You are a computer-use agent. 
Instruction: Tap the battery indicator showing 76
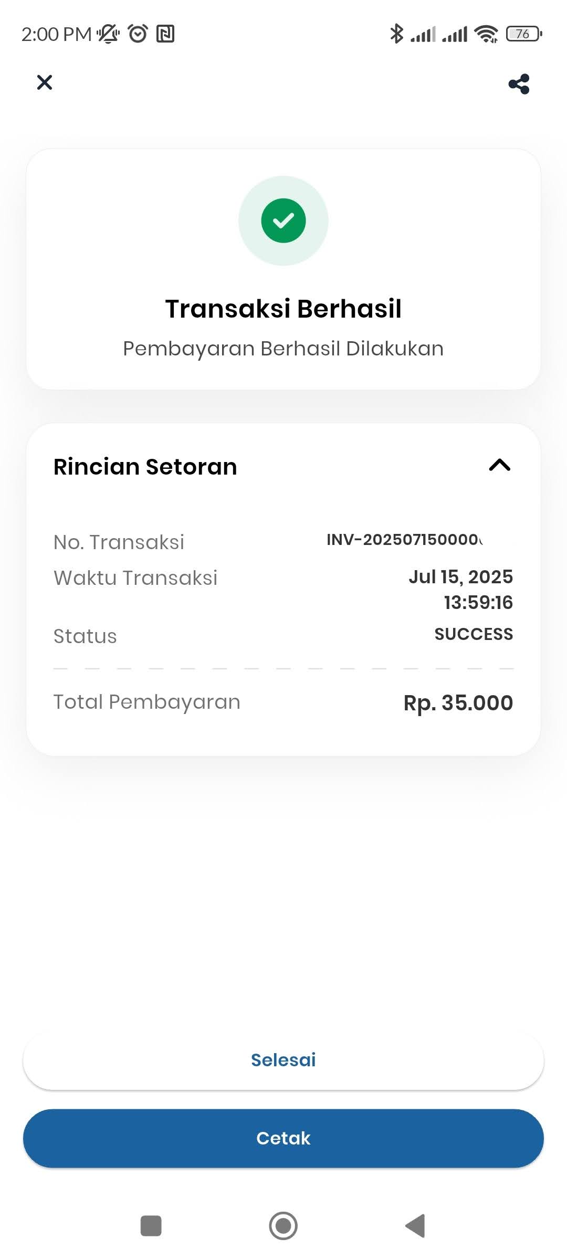[x=523, y=34]
